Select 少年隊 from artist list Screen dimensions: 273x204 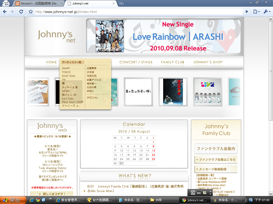pos(90,72)
